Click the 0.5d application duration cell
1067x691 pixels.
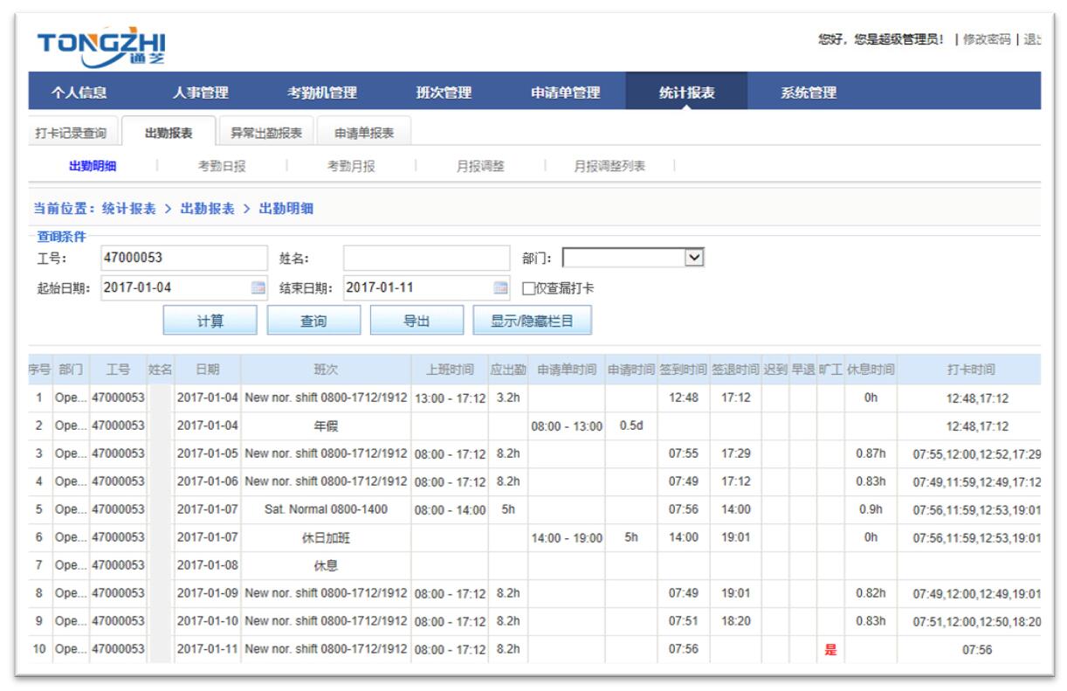[x=631, y=426]
